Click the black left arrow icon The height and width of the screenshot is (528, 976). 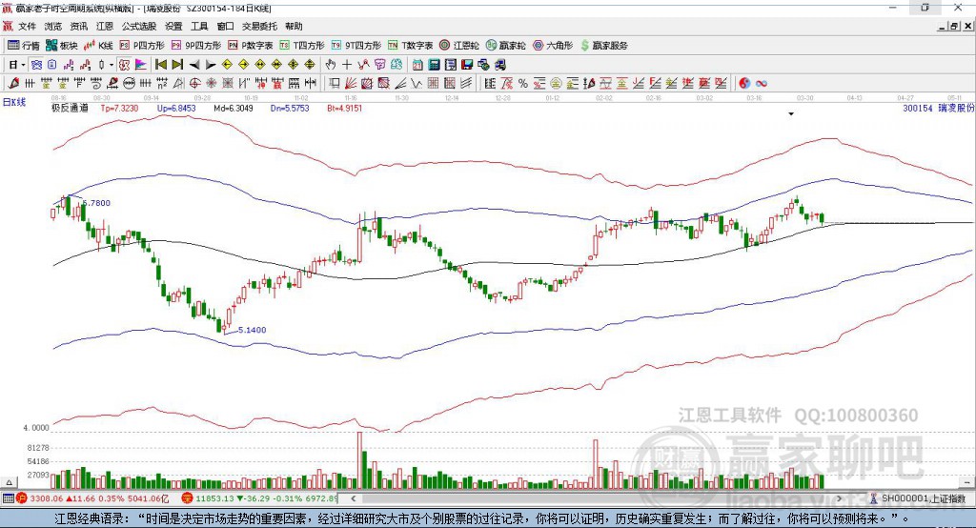pyautogui.click(x=194, y=65)
